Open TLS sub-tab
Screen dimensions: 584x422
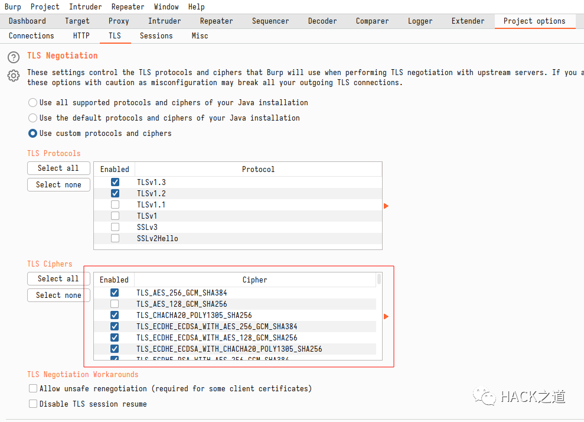click(x=115, y=36)
